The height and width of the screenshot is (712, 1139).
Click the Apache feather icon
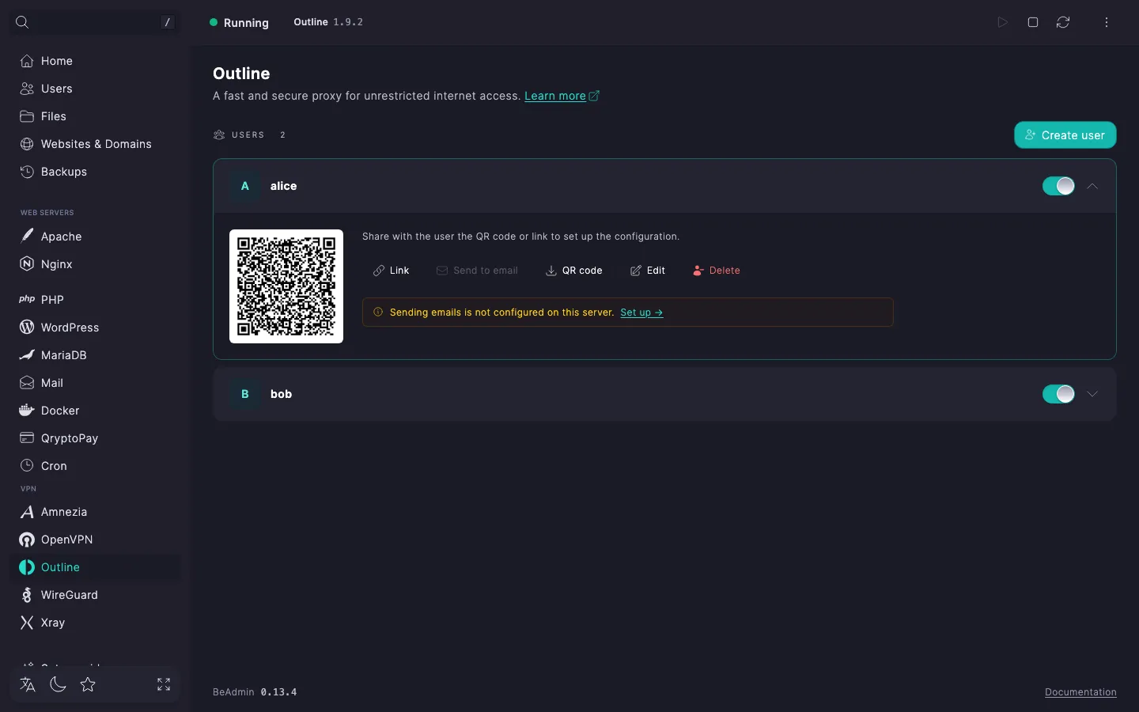(27, 237)
